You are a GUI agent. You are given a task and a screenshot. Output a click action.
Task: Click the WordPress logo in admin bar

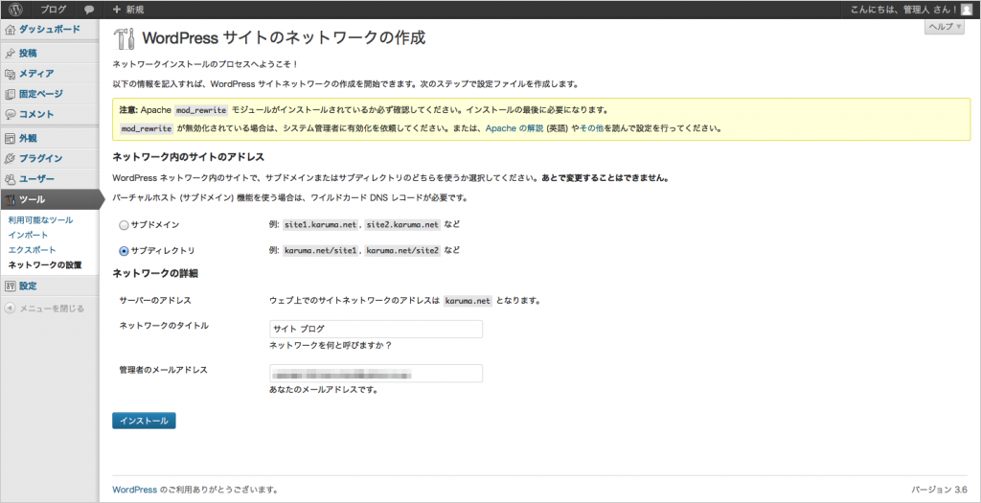(15, 10)
